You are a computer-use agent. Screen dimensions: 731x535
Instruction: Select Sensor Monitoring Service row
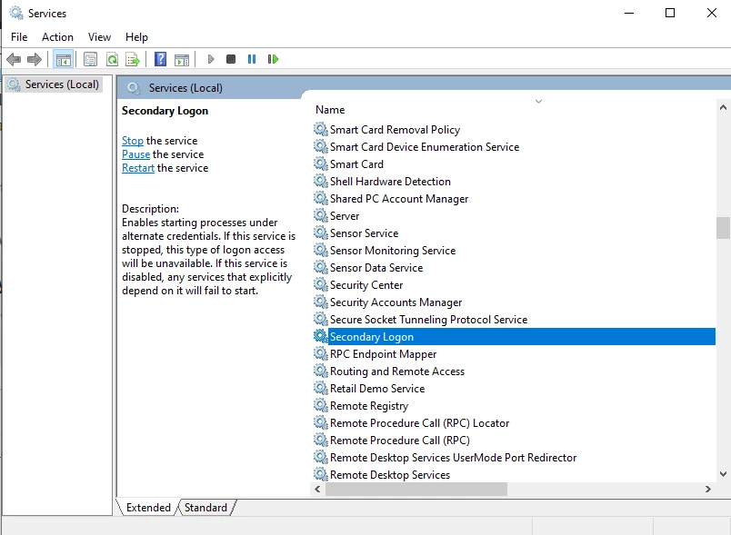point(514,250)
